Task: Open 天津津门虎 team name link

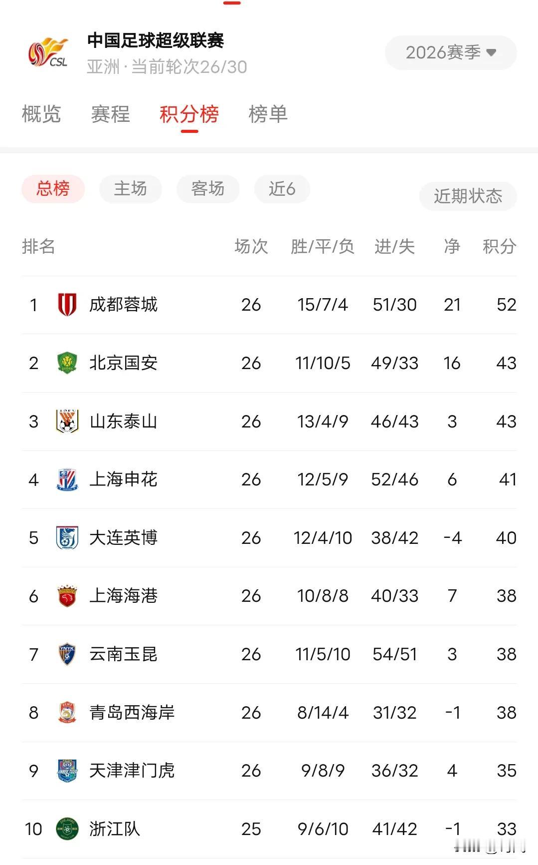Action: [132, 771]
